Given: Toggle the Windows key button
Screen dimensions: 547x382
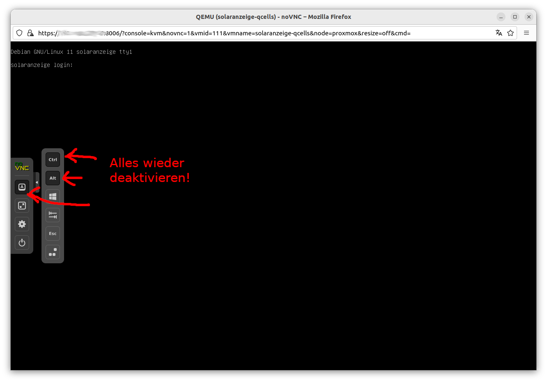Looking at the screenshot, I should tap(53, 197).
